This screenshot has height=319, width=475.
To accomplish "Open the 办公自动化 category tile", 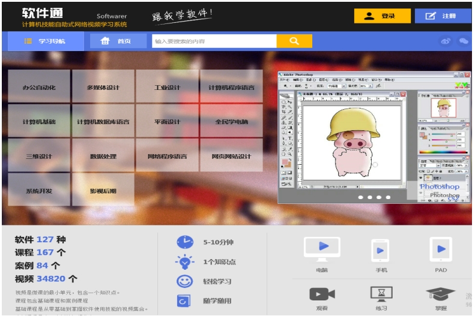I will (x=39, y=88).
